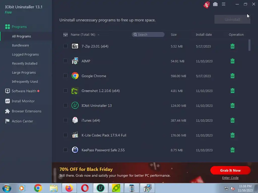The width and height of the screenshot is (258, 193).
Task: Click the Enter Code link
Action: tap(230, 178)
